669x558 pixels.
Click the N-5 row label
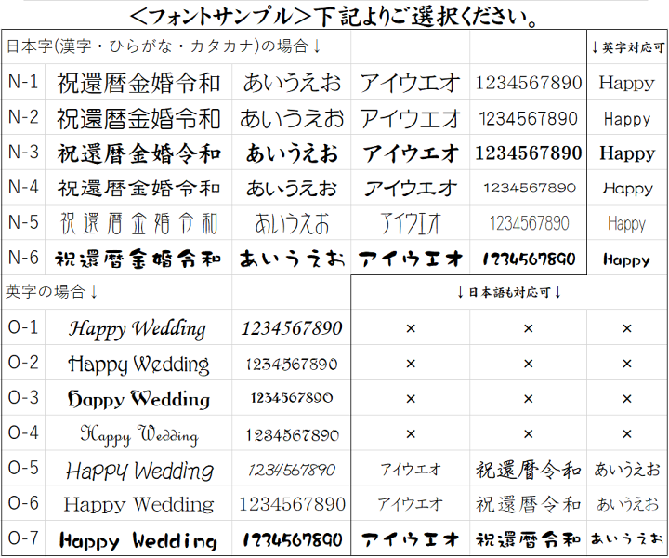pos(23,222)
